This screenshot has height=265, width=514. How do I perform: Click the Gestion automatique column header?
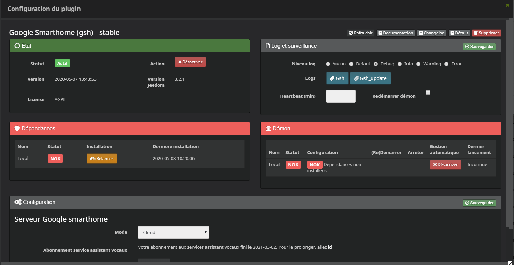tap(444, 150)
